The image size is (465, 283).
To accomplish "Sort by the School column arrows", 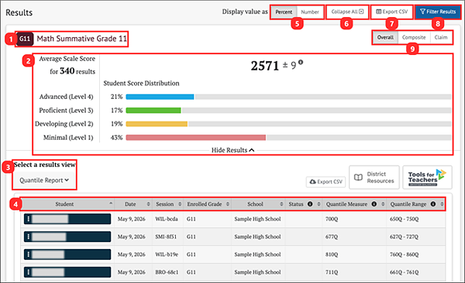I will (x=281, y=204).
